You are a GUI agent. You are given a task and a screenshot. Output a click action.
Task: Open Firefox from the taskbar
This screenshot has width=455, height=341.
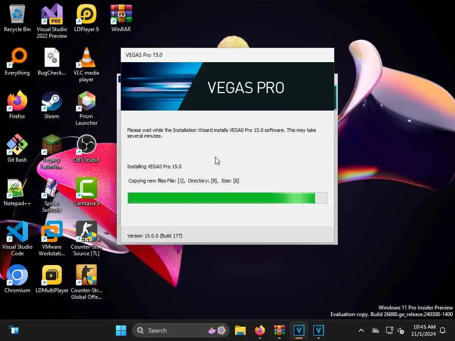(x=259, y=330)
